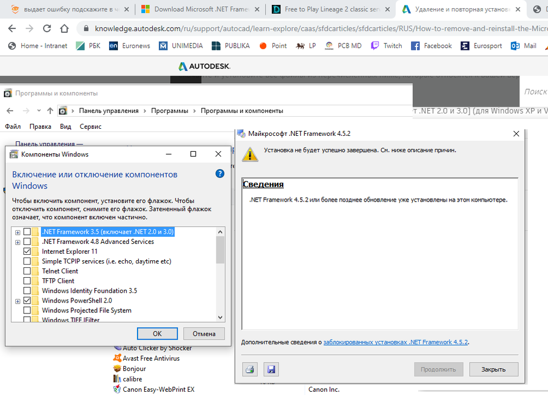The image size is (548, 395).
Task: Expand the .NET Framework 3.5 tree node
Action: [18, 232]
